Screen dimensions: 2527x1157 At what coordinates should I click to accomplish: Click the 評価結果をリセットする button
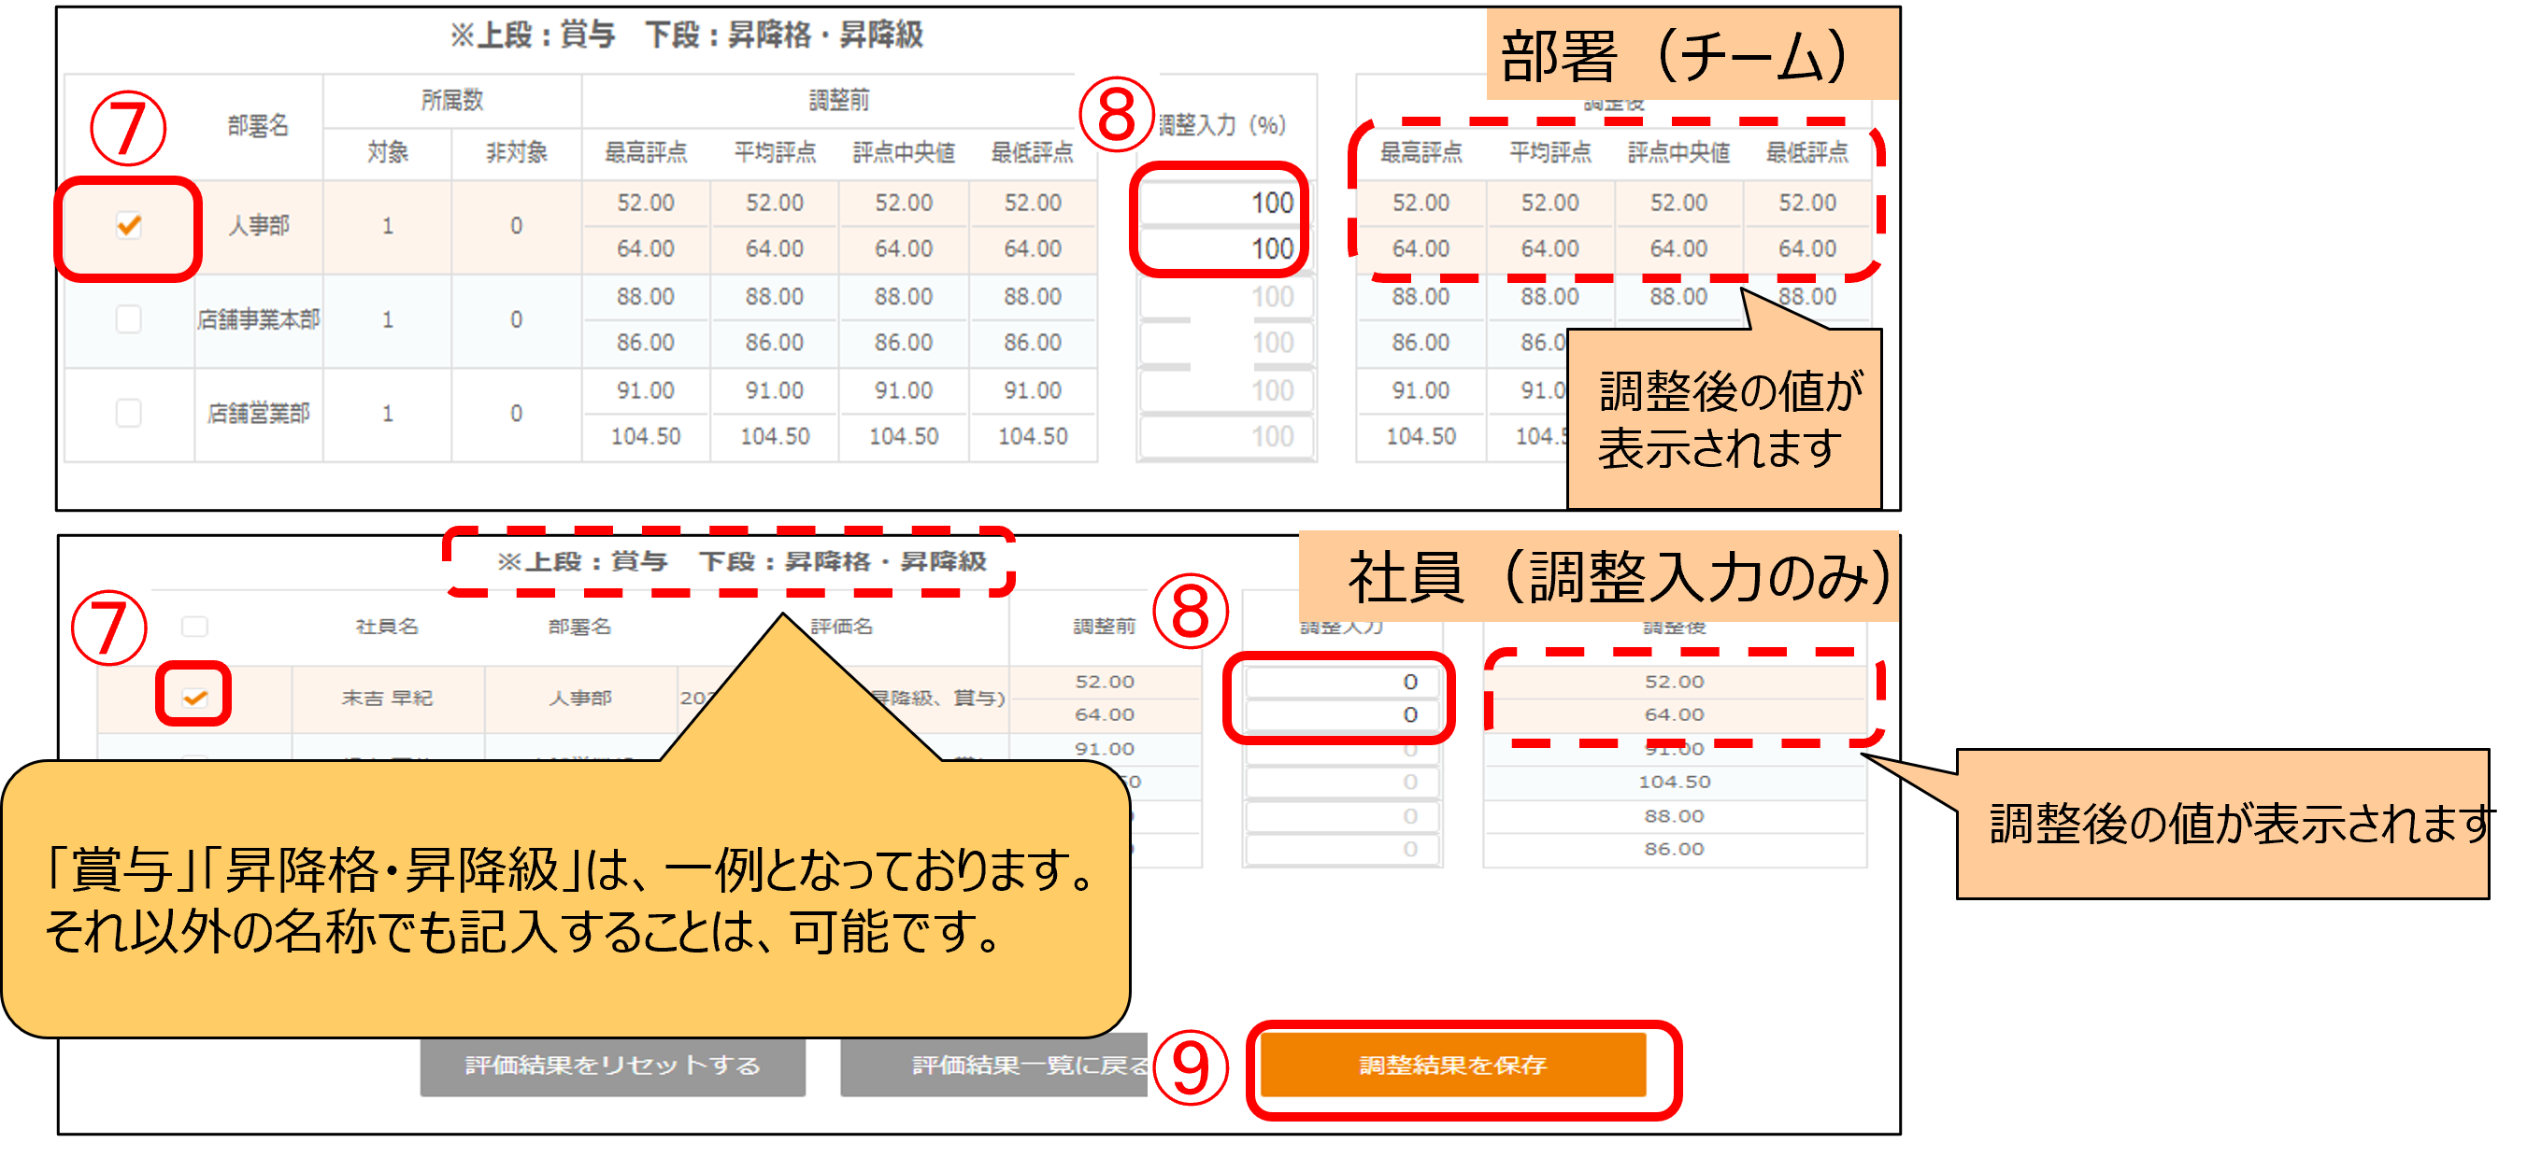pos(612,1065)
